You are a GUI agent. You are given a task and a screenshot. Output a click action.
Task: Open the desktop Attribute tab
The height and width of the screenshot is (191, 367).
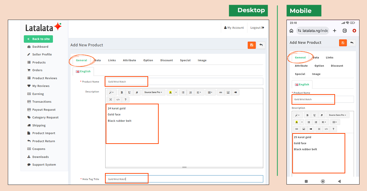pos(129,60)
